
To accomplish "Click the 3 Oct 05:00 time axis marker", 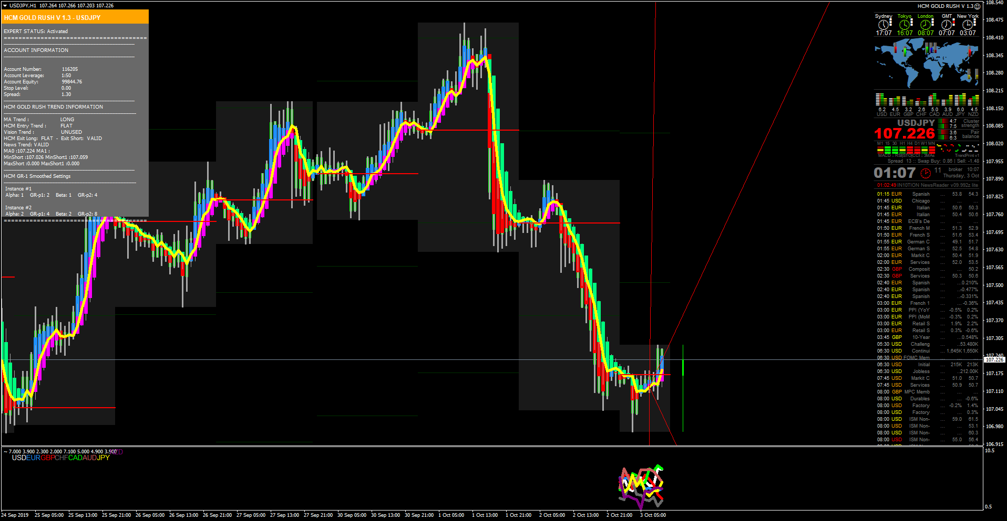I will tap(653, 515).
